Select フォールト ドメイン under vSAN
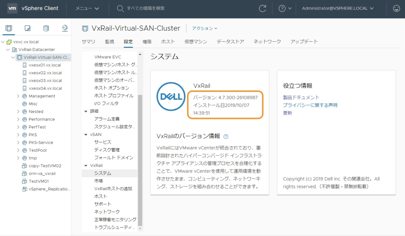This screenshot has width=405, height=236. tap(114, 158)
